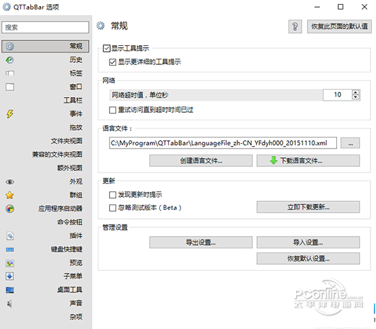Click the tab icon beside 标签
The height and width of the screenshot is (329, 376).
[x=10, y=73]
